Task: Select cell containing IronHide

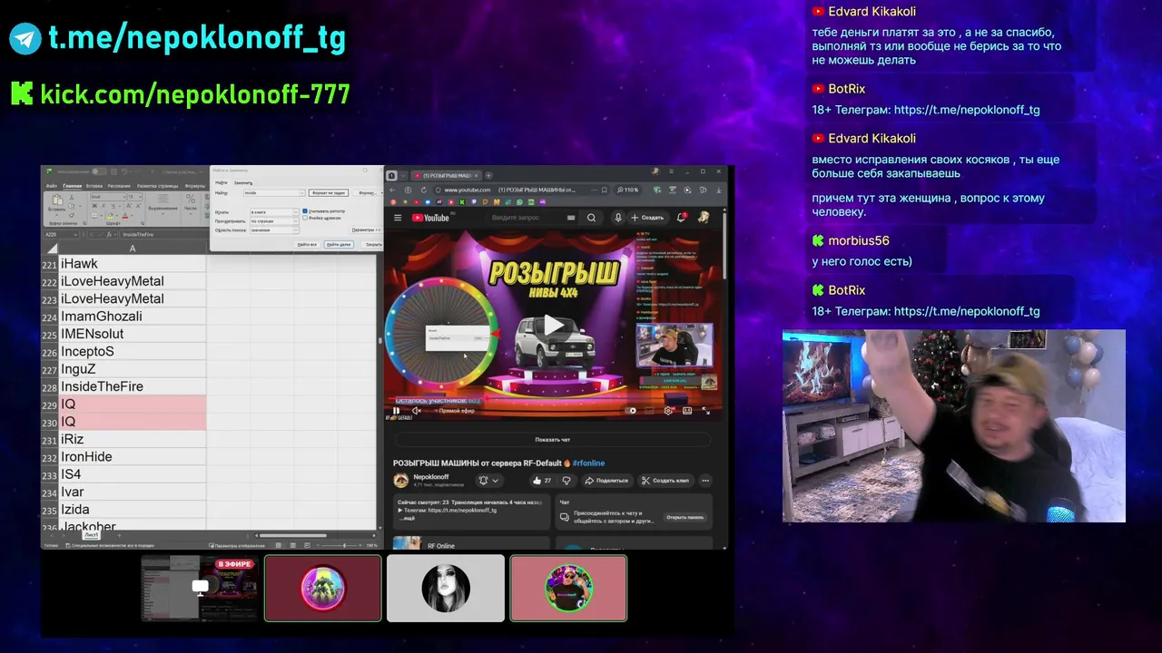Action: tap(133, 456)
